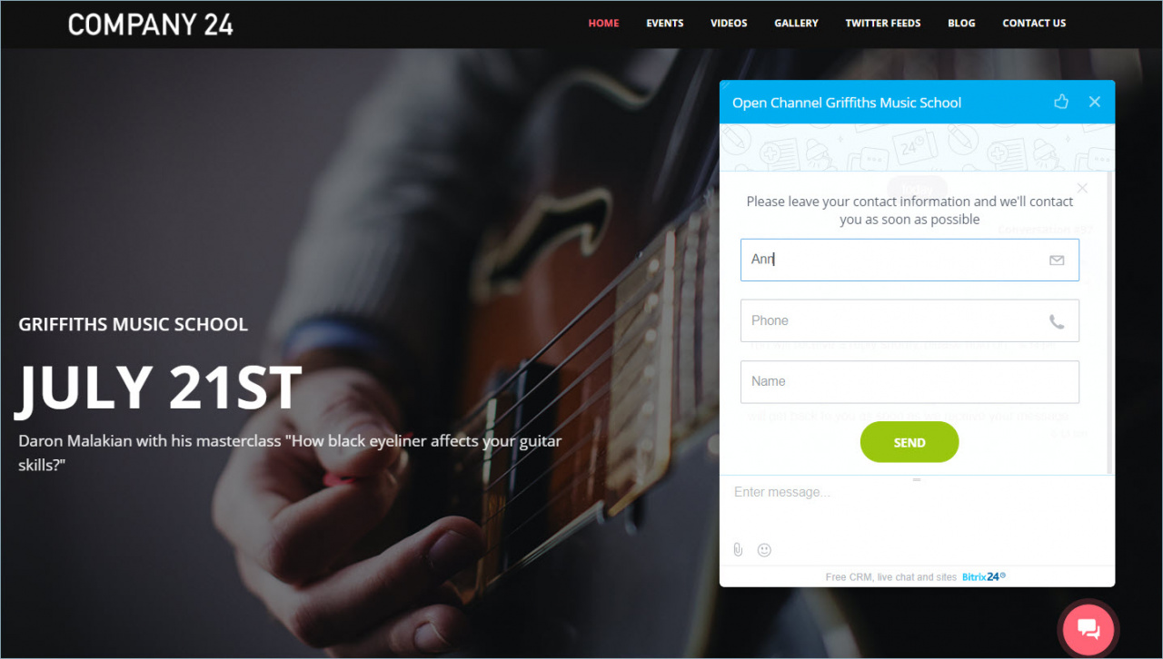This screenshot has height=659, width=1163.
Task: Open the Bitrix24 logo link
Action: pyautogui.click(x=984, y=576)
